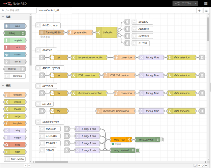Screen dimensions: 211x168
Task: Select the yellow Selection switch node
Action: pyautogui.click(x=107, y=32)
